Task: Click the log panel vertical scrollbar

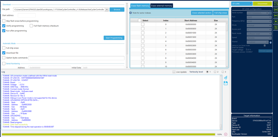Action: pyautogui.click(x=221, y=103)
